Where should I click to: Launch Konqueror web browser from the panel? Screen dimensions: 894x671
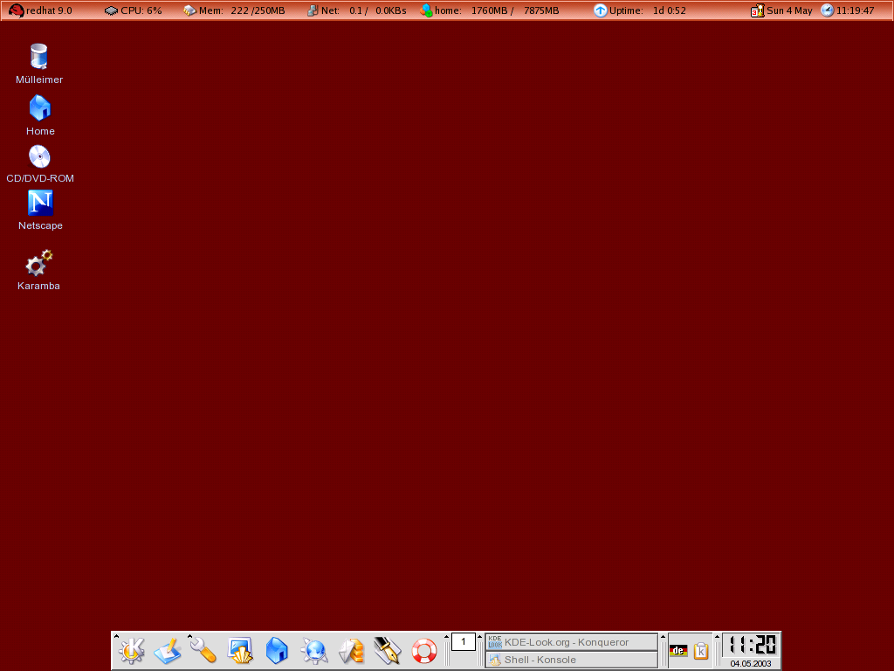click(314, 650)
